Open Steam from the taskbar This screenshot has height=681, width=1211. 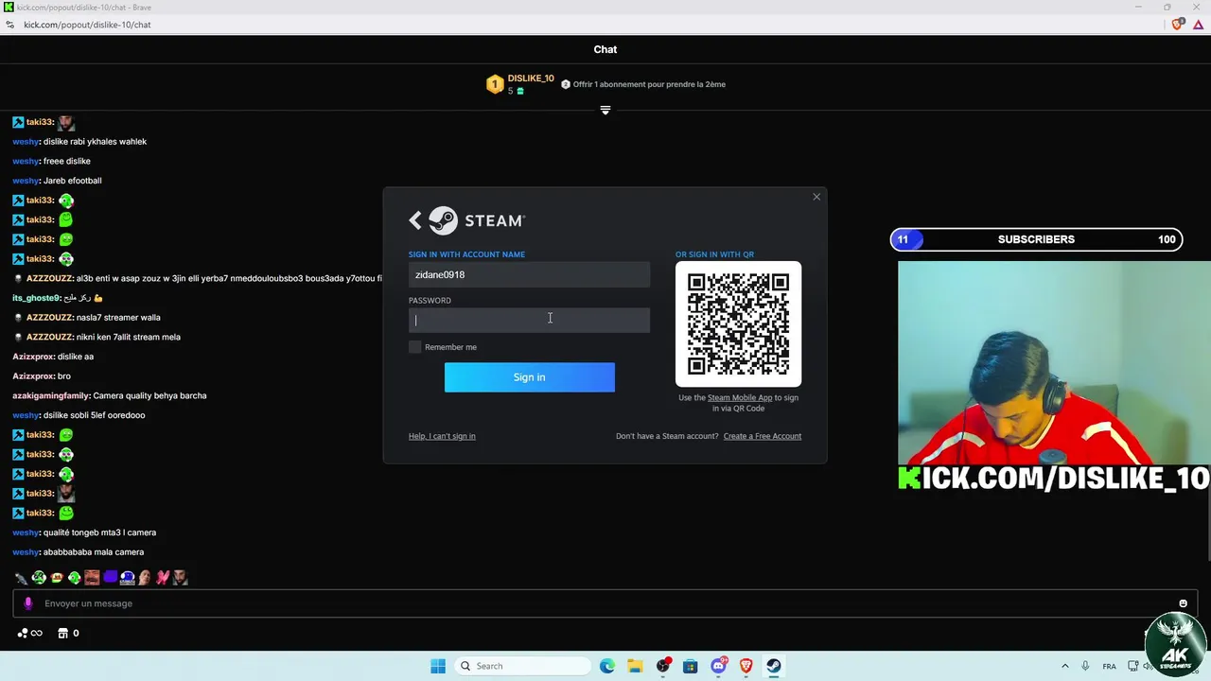774,666
